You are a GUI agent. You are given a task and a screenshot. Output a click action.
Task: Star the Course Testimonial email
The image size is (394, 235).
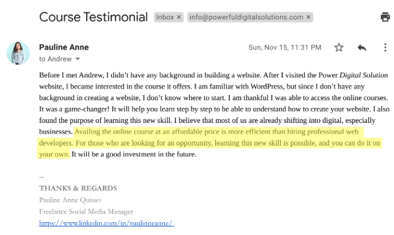pos(339,47)
